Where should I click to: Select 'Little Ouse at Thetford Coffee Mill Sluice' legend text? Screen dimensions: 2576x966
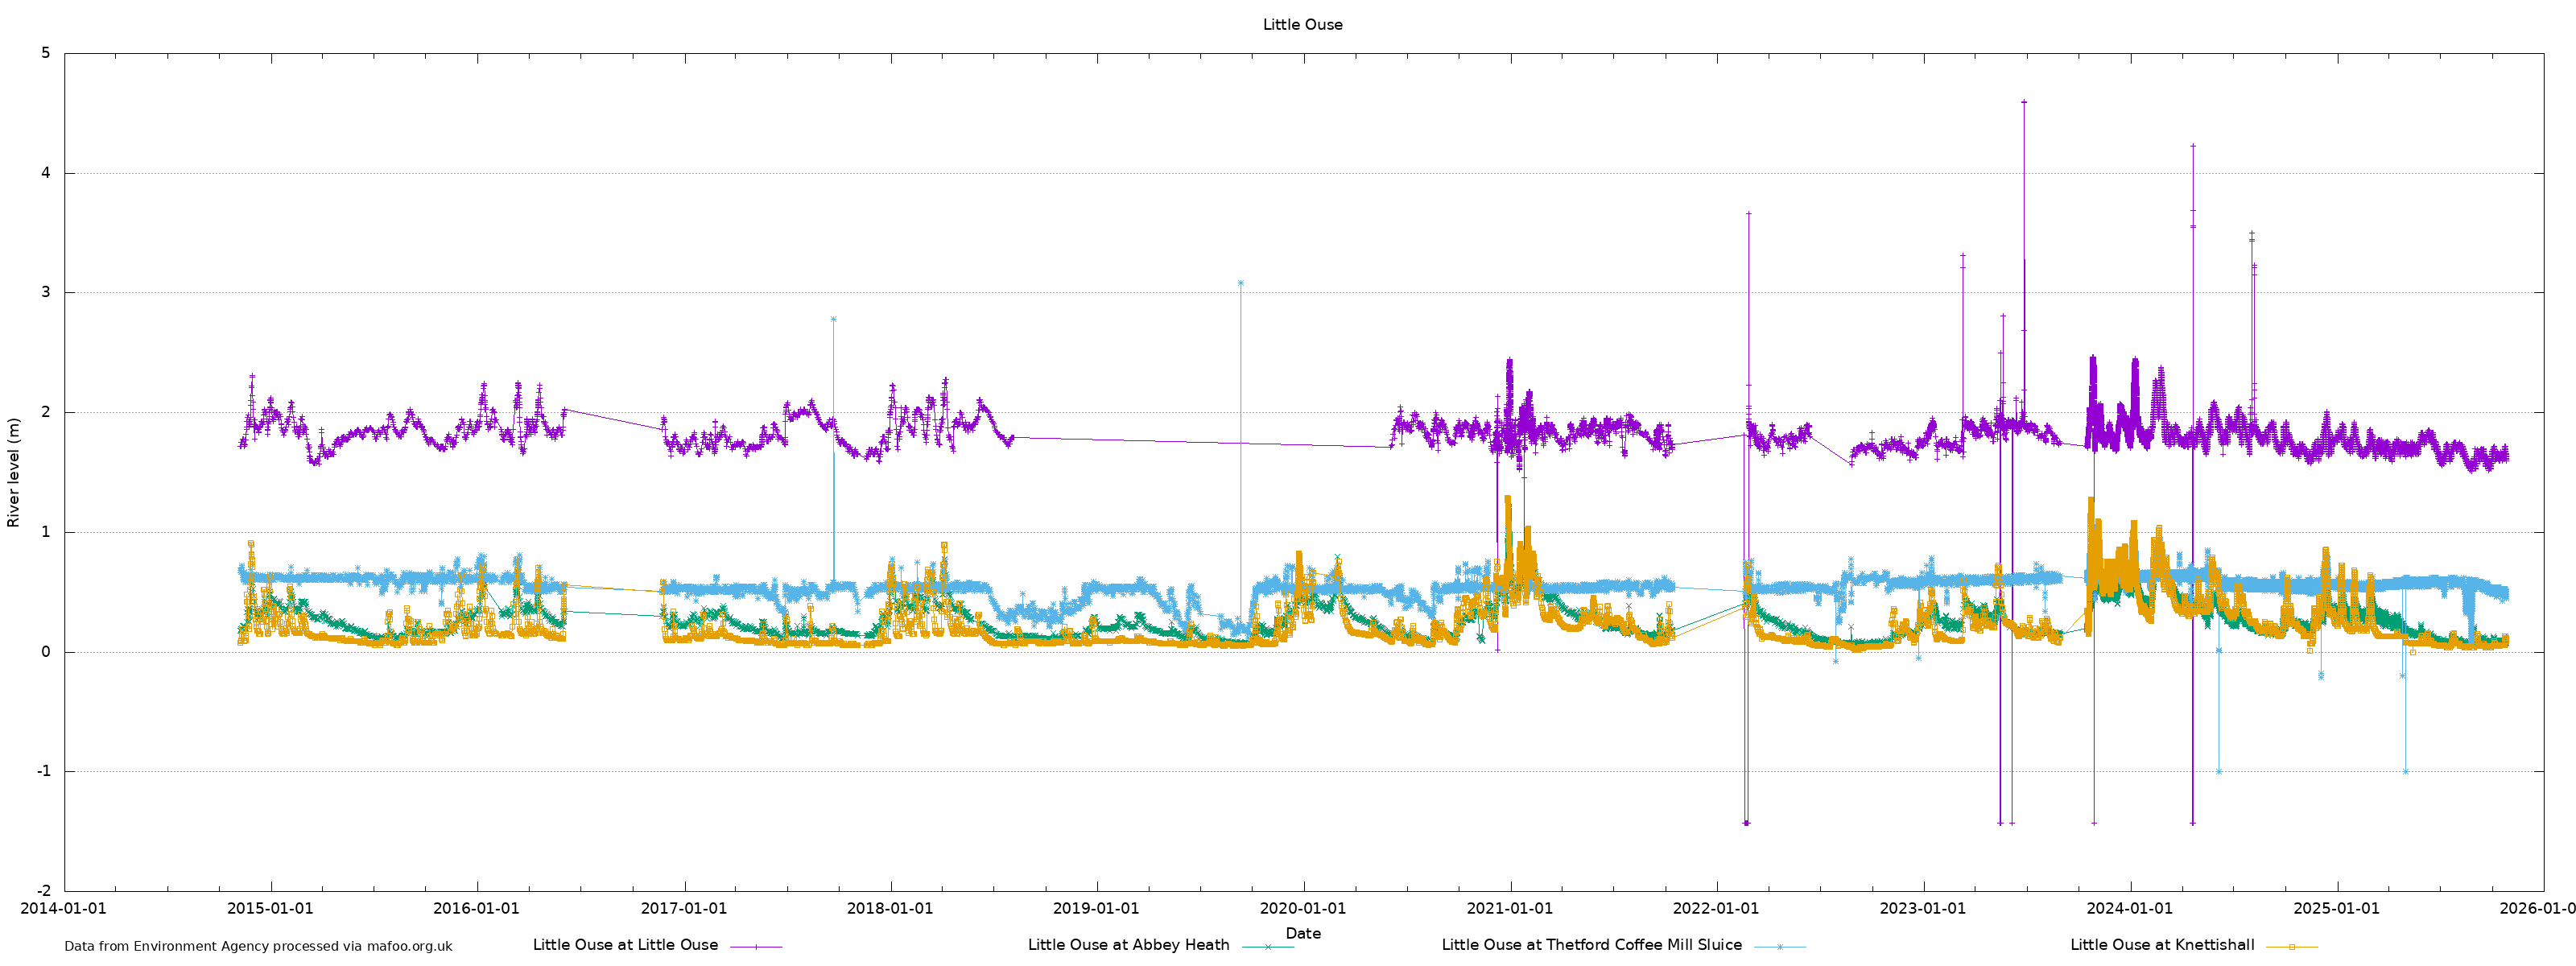tap(1591, 945)
